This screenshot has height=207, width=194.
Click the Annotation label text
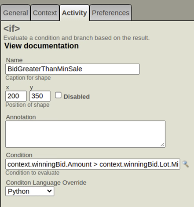tap(21, 117)
